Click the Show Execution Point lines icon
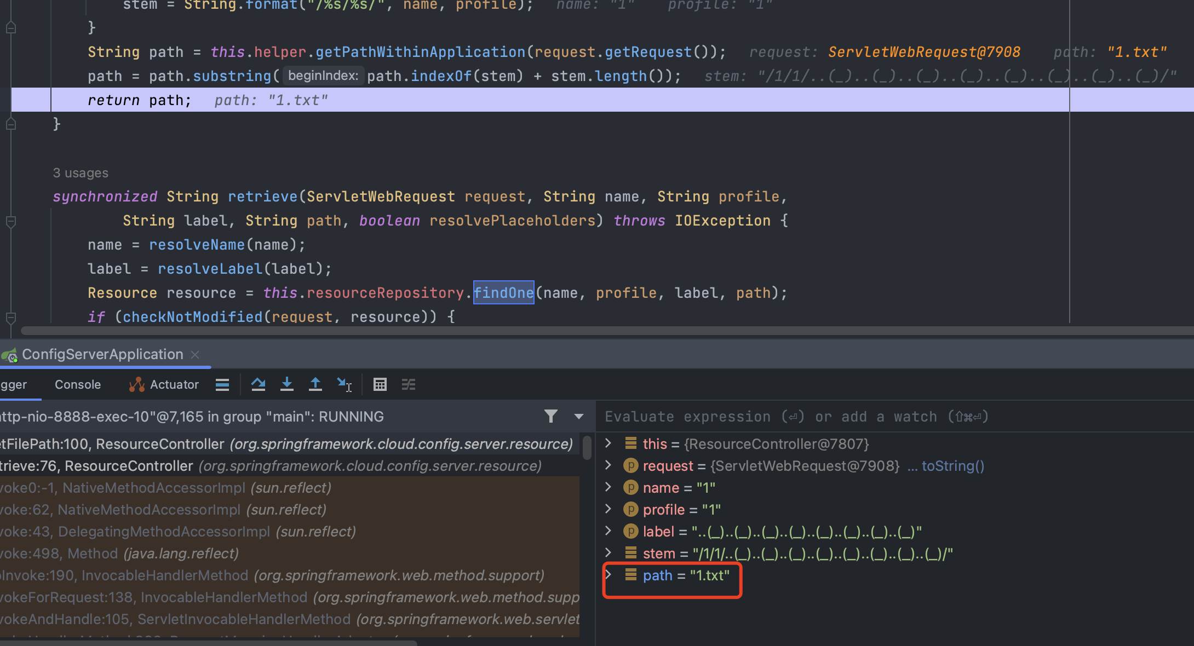Viewport: 1194px width, 646px height. tap(222, 385)
